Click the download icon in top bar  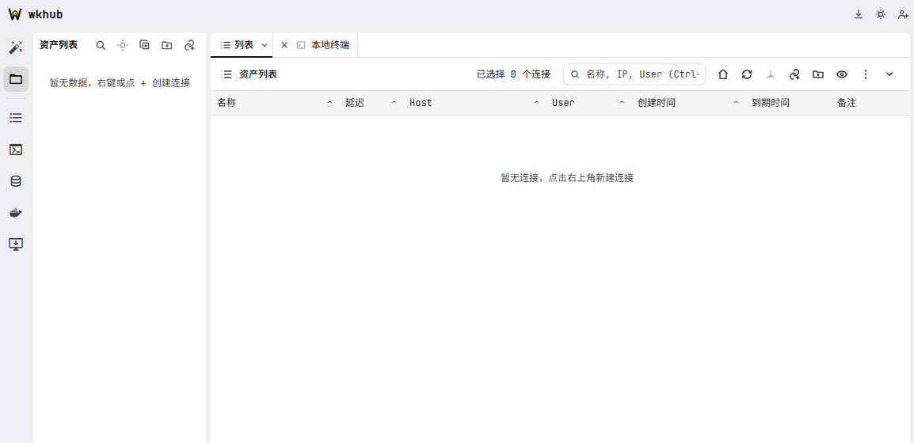point(858,14)
